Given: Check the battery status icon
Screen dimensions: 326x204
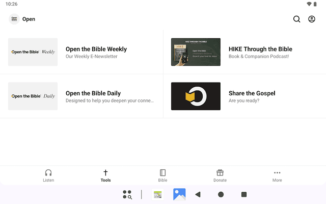Looking at the screenshot, I should (x=315, y=4).
